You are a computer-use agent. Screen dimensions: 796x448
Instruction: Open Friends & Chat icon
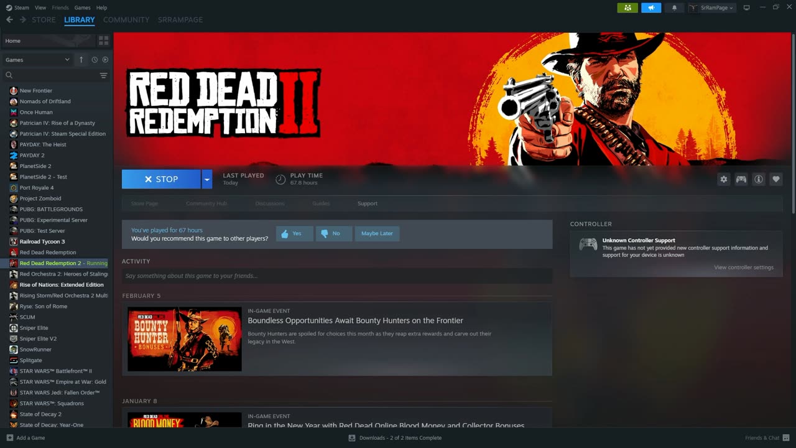coord(786,437)
